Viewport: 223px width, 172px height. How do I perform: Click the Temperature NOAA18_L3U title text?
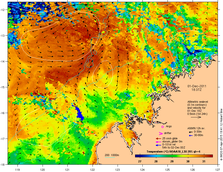[x=173, y=152]
